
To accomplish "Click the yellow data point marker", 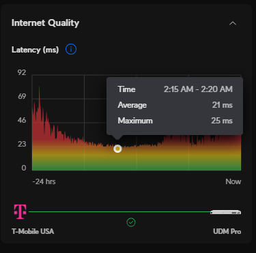I will pyautogui.click(x=117, y=149).
